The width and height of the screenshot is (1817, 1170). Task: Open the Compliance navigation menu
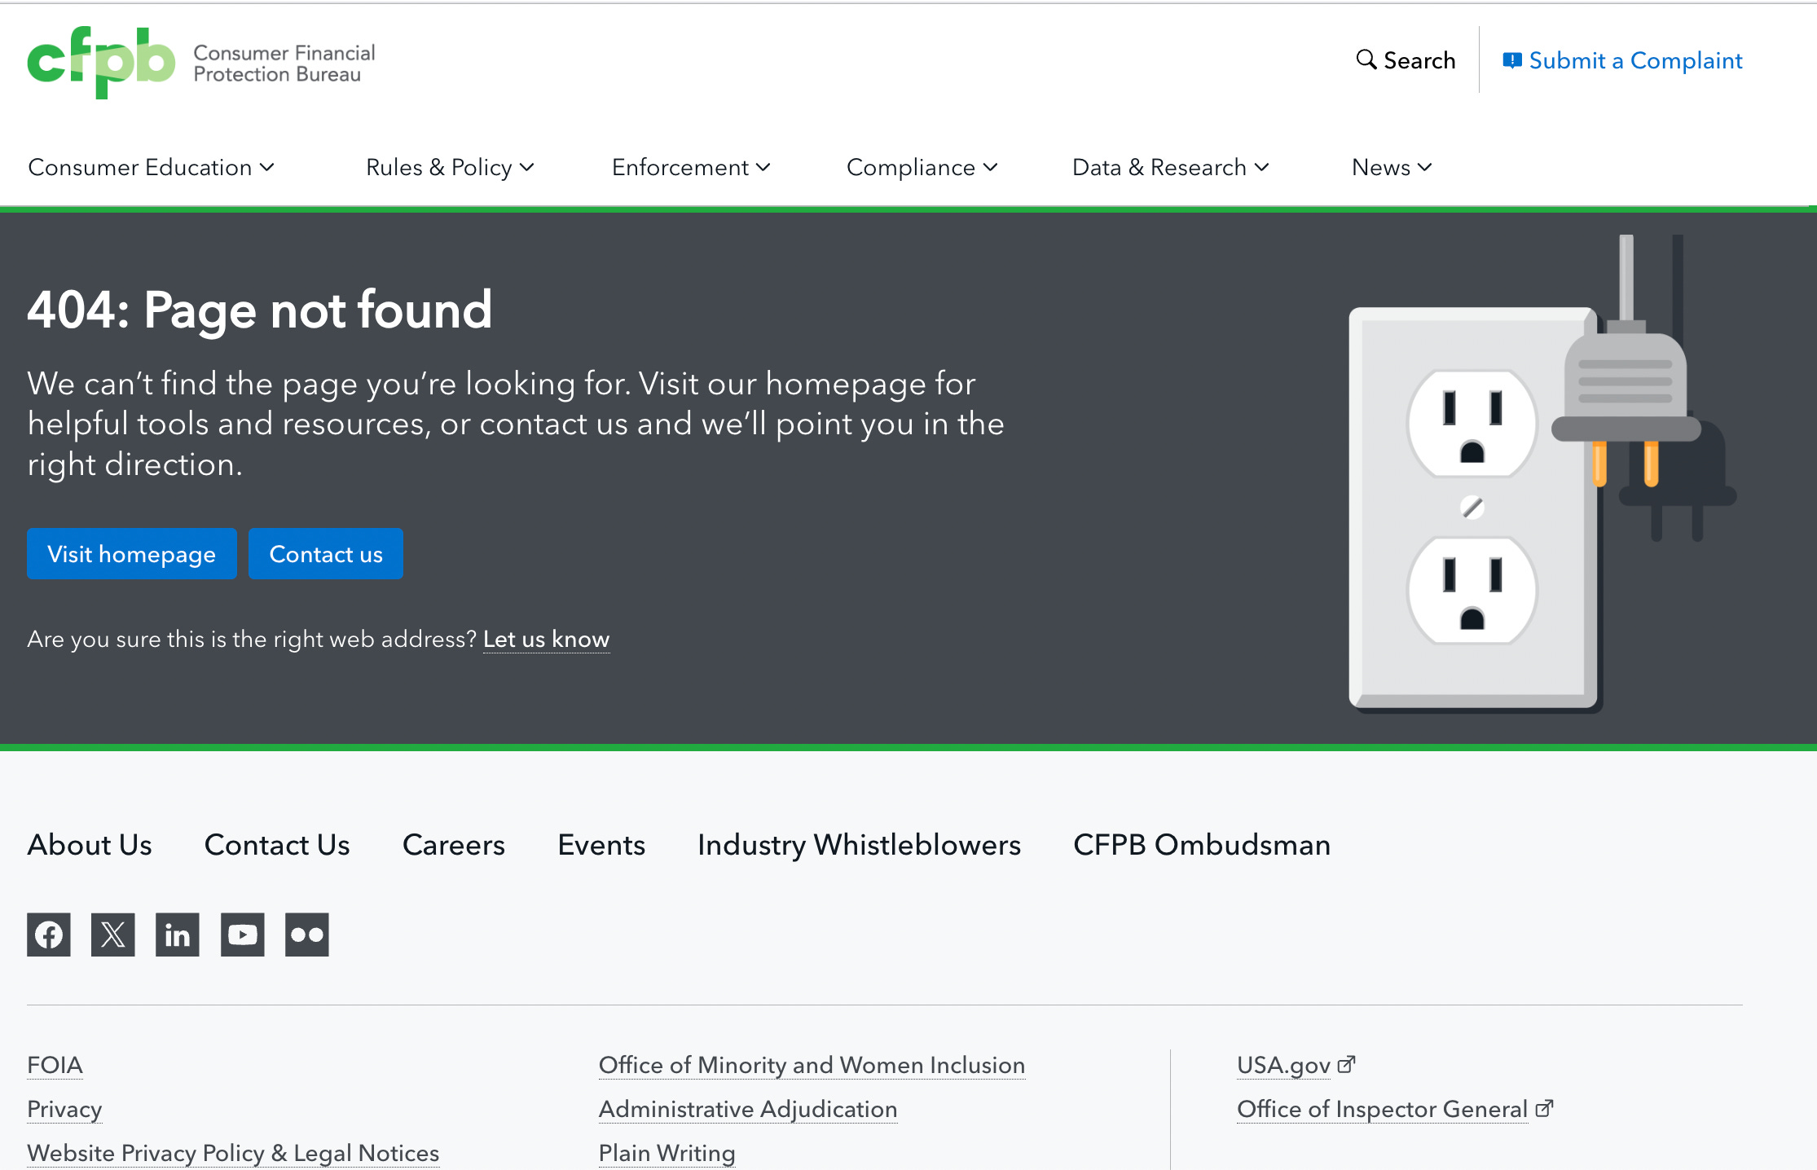coord(922,167)
